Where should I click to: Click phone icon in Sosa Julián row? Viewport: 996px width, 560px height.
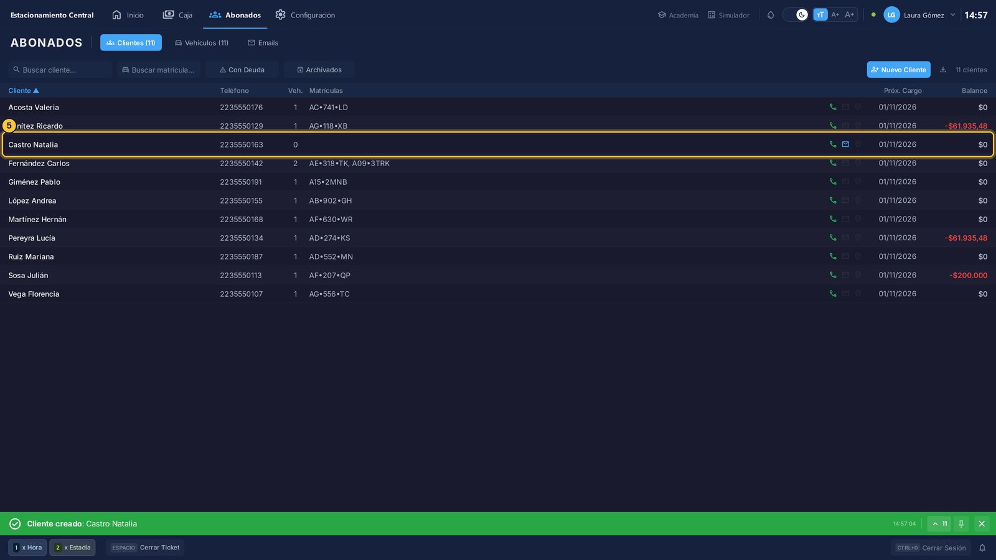(x=833, y=275)
